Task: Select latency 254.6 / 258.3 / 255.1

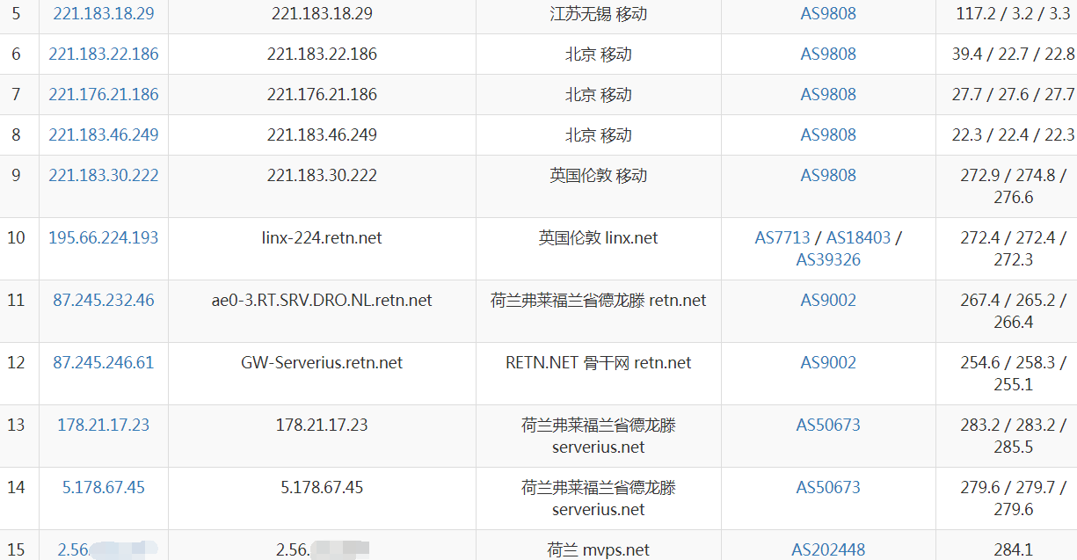Action: (1013, 374)
